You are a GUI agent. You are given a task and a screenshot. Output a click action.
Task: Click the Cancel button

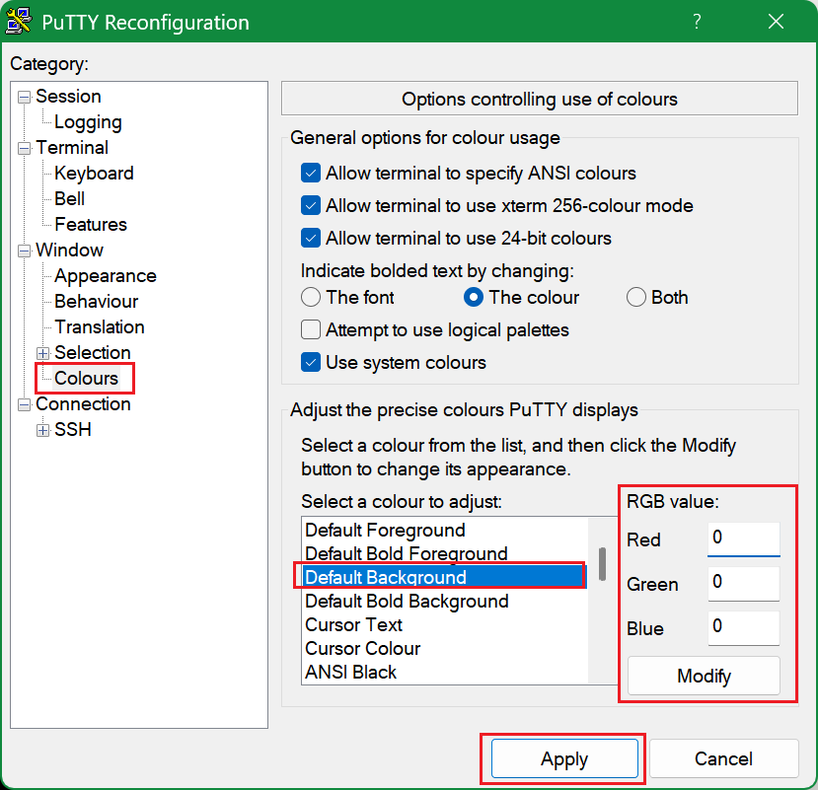[x=723, y=758]
